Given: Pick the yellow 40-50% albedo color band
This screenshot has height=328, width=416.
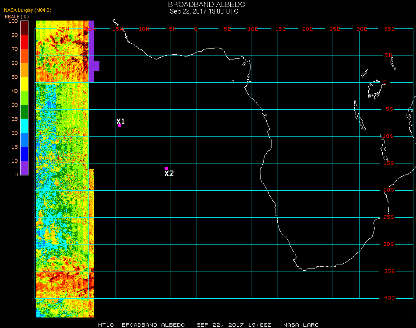Looking at the screenshot, I should pyautogui.click(x=25, y=84).
